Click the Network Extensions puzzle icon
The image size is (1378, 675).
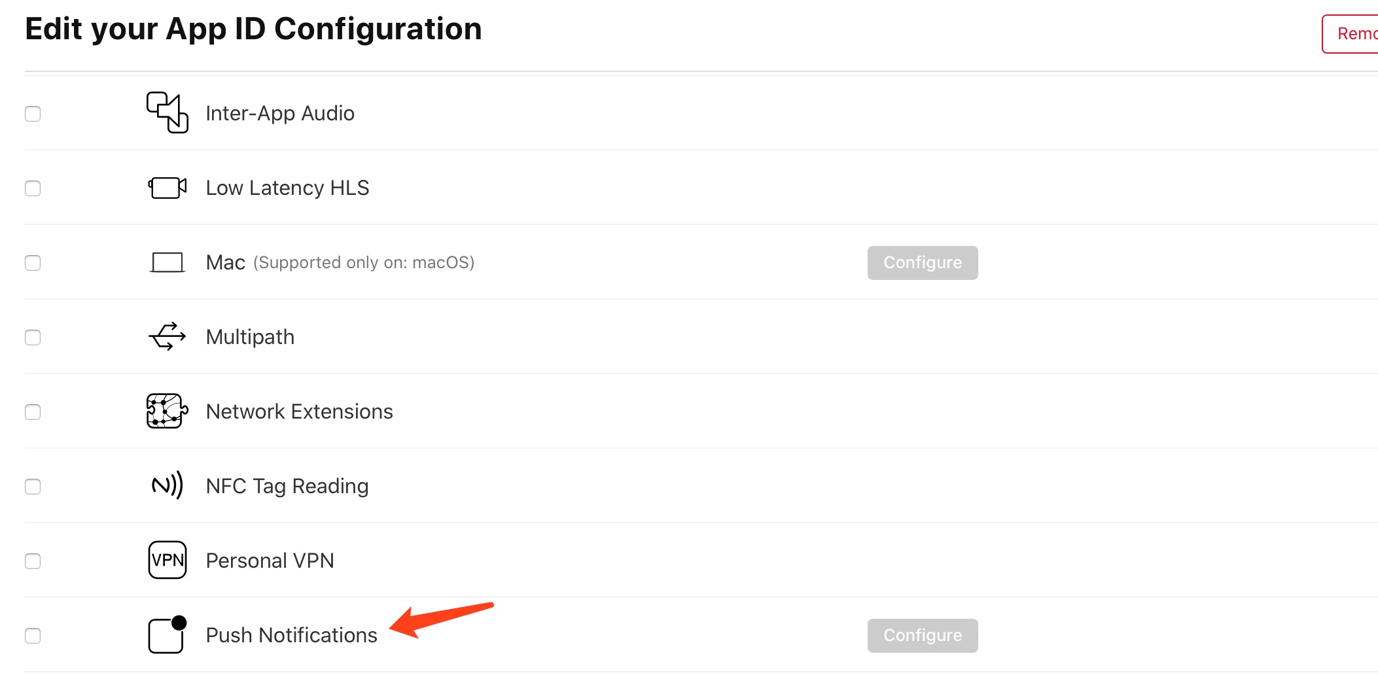pyautogui.click(x=168, y=411)
